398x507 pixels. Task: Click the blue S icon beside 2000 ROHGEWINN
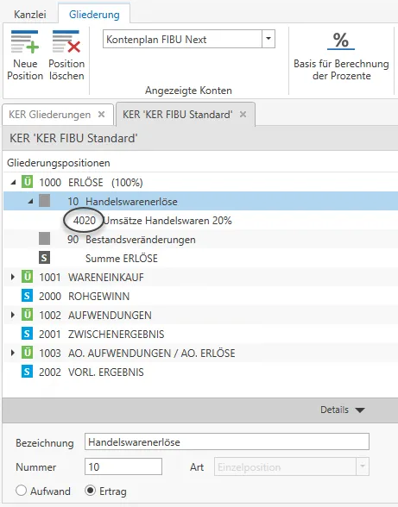[x=28, y=296]
